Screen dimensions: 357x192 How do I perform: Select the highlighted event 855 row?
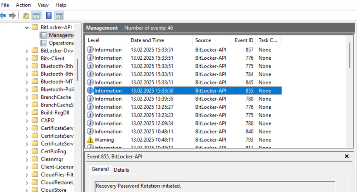coord(184,91)
